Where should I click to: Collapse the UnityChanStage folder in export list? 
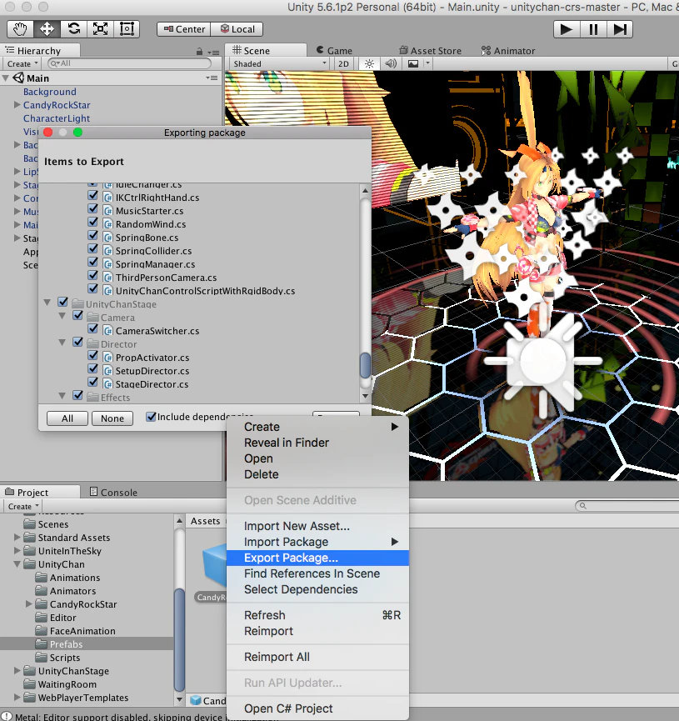click(47, 303)
